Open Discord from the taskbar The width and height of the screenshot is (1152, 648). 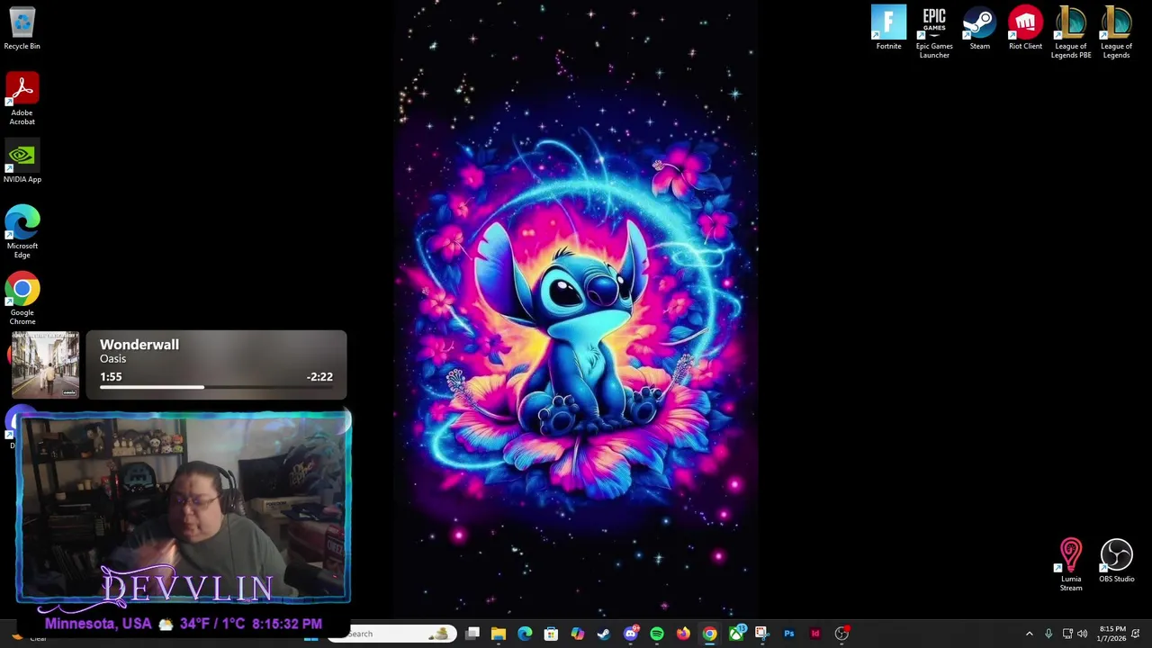coord(630,634)
